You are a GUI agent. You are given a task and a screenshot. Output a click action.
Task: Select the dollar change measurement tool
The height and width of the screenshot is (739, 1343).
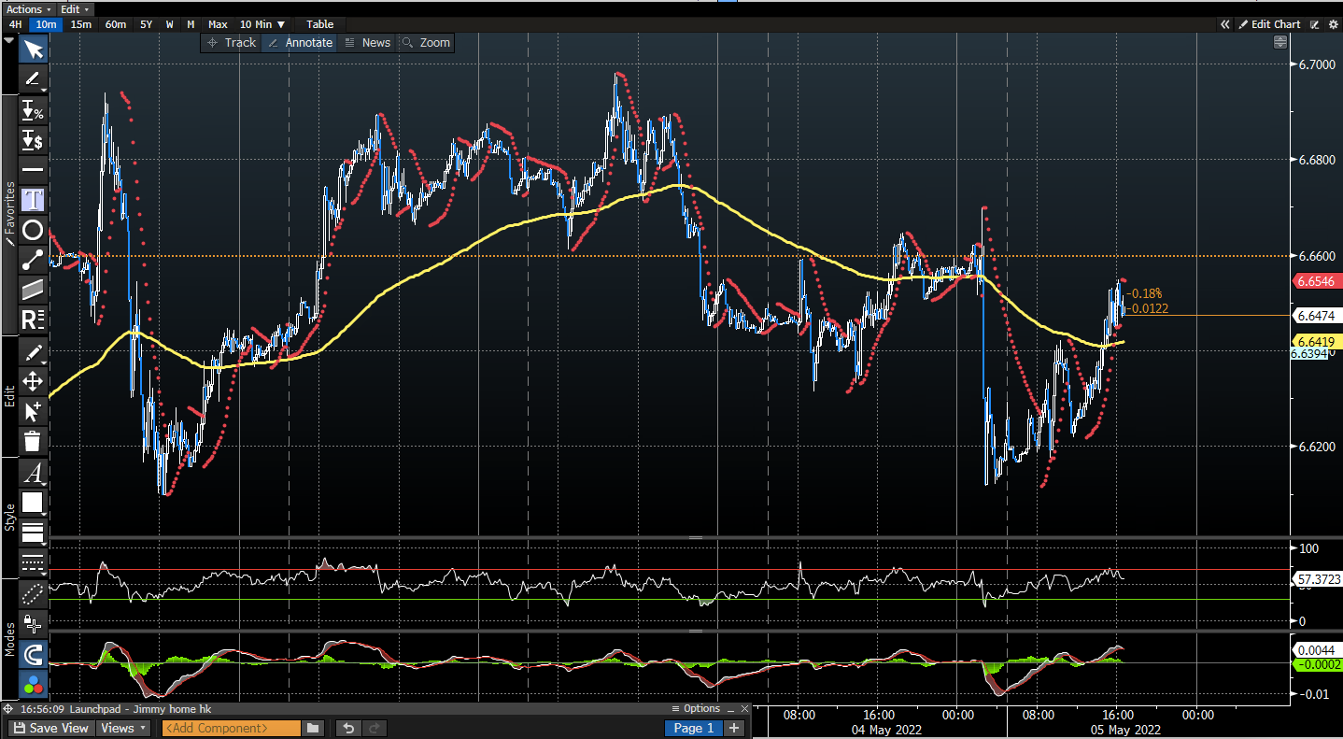(x=33, y=141)
